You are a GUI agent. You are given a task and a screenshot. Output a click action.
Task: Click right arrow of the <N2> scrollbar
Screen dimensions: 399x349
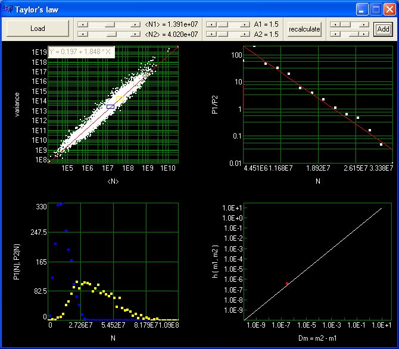click(135, 34)
